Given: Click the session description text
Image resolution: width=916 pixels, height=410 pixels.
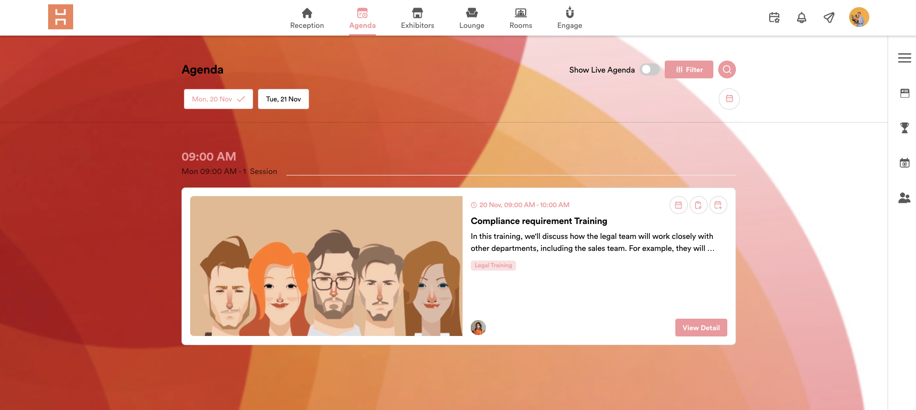Looking at the screenshot, I should pyautogui.click(x=593, y=242).
